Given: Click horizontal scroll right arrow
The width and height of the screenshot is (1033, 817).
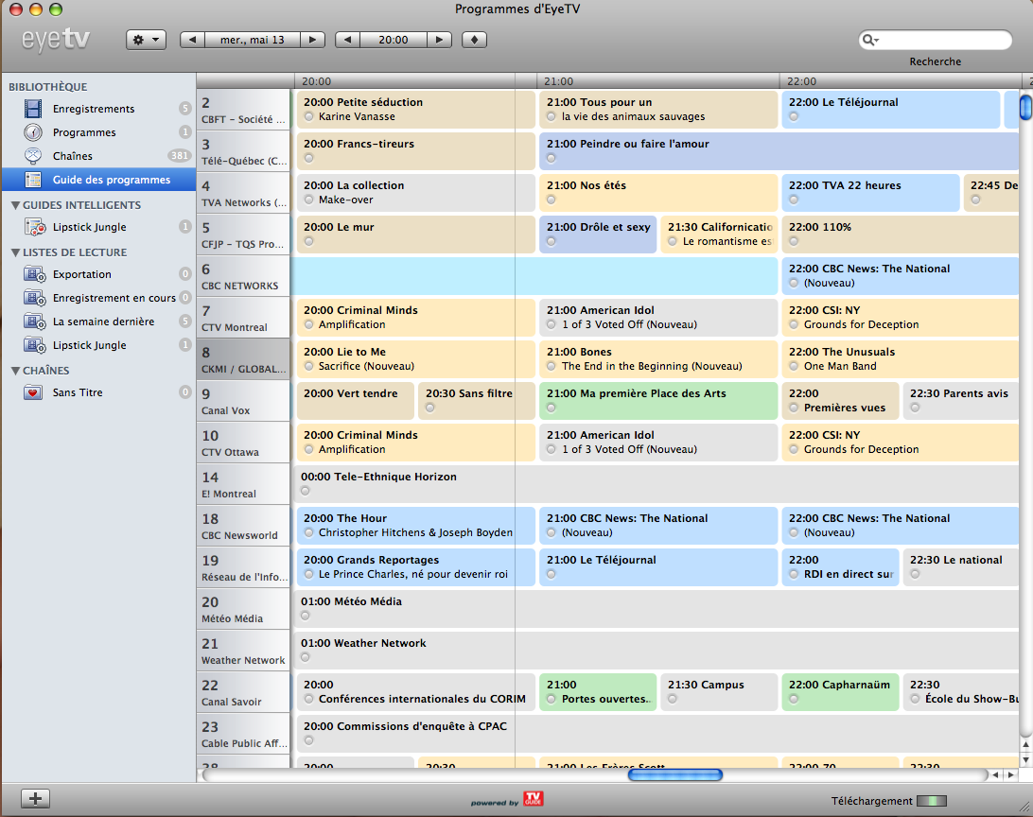Looking at the screenshot, I should 1011,774.
